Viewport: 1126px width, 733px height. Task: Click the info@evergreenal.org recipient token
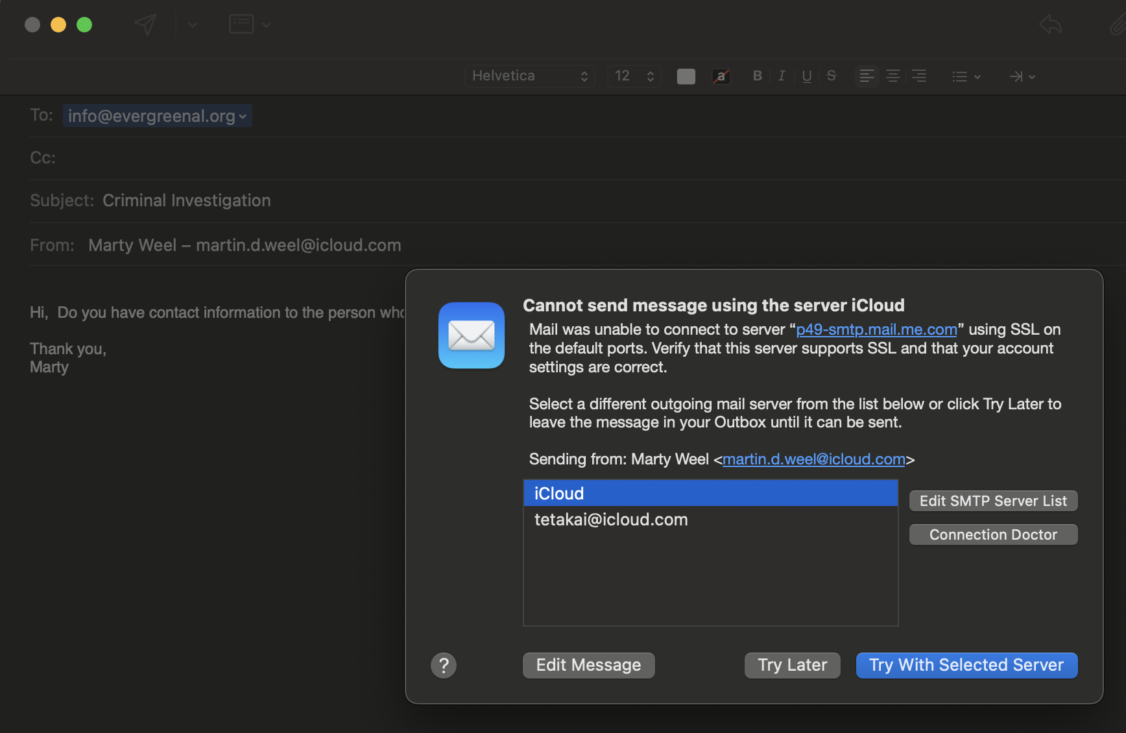[157, 115]
